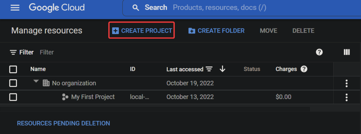
Task: Click the Status column header
Action: (x=252, y=69)
